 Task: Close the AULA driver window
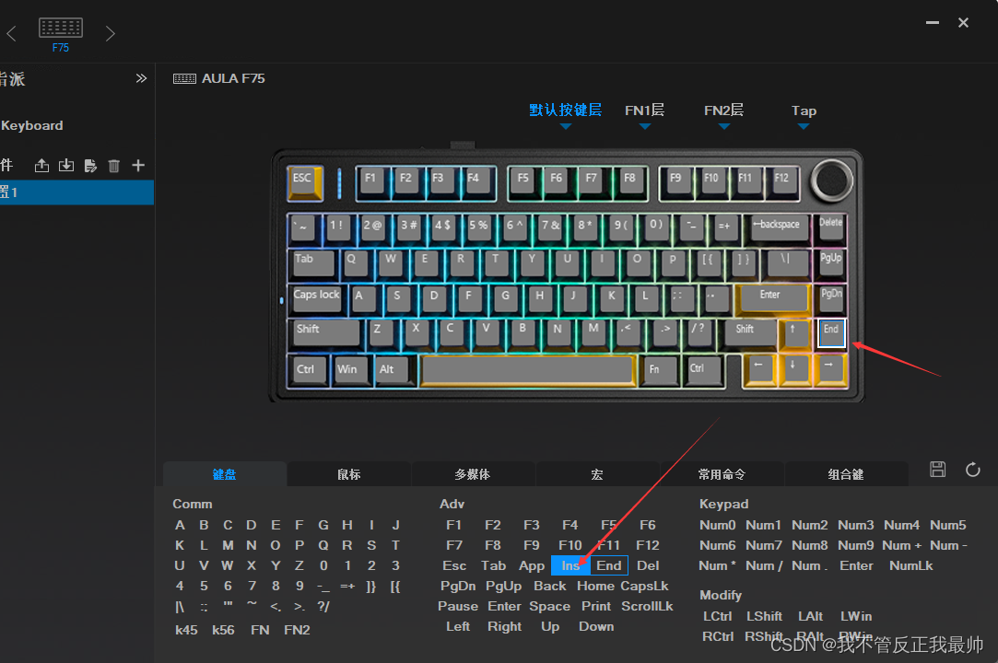point(964,22)
